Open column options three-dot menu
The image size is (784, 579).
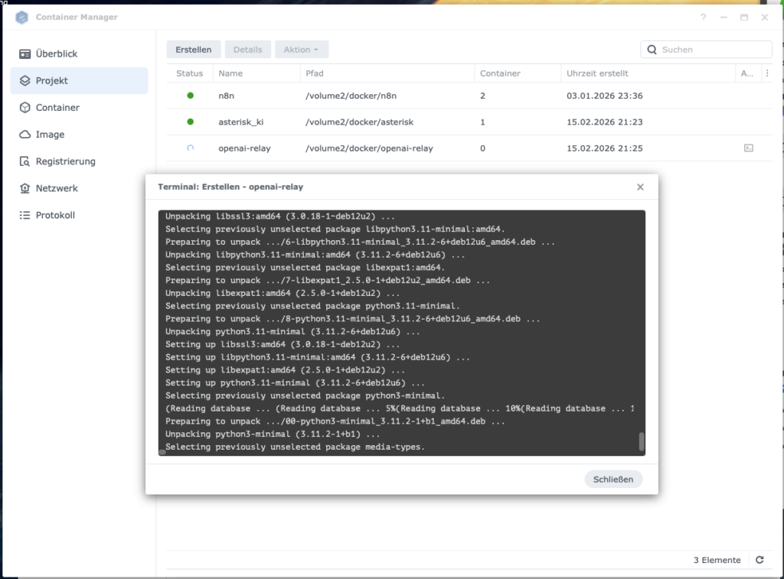tap(767, 73)
